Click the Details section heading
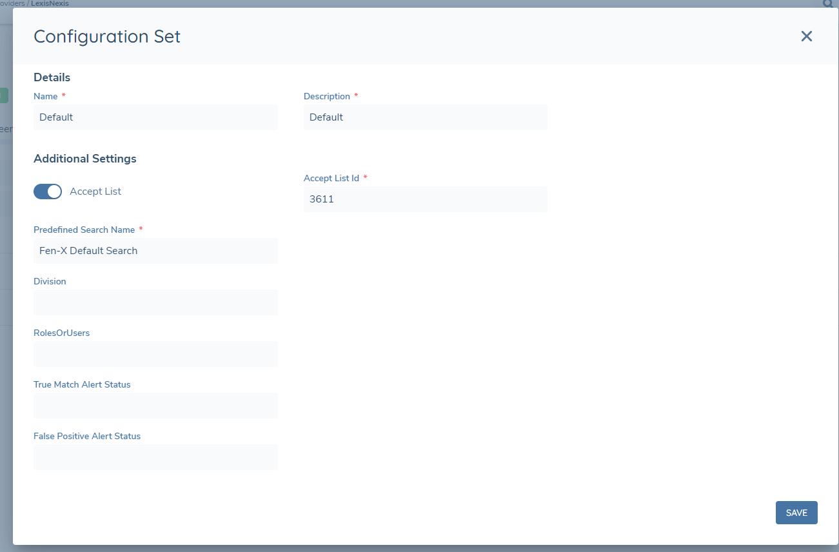Screen dimensions: 839x552 (x=52, y=77)
